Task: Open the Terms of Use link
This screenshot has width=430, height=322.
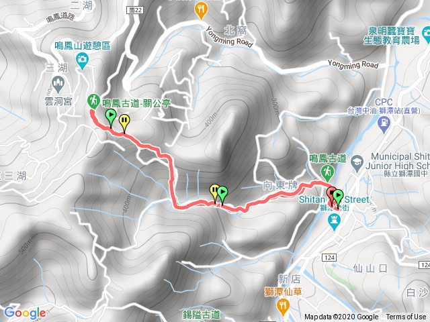Action: pos(407,317)
